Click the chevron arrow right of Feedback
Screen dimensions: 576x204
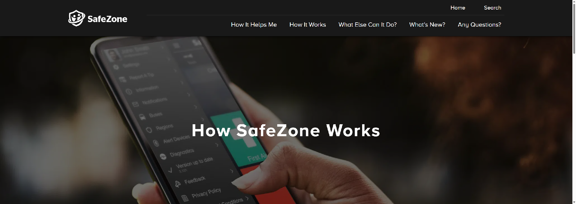tap(232, 171)
